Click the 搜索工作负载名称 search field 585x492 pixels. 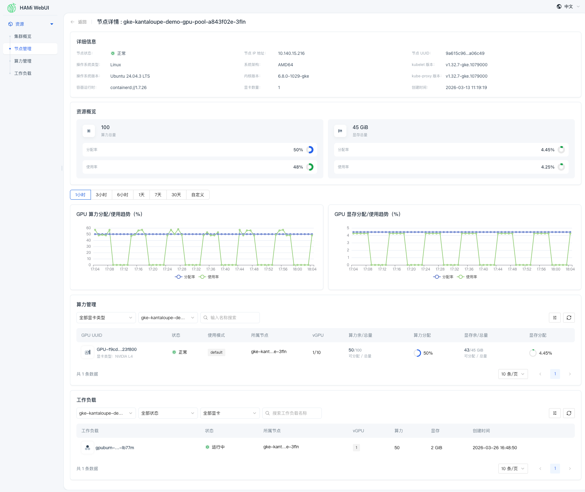pos(292,413)
